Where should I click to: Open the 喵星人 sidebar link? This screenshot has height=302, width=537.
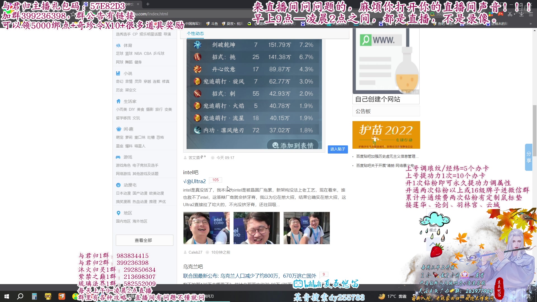140,146
